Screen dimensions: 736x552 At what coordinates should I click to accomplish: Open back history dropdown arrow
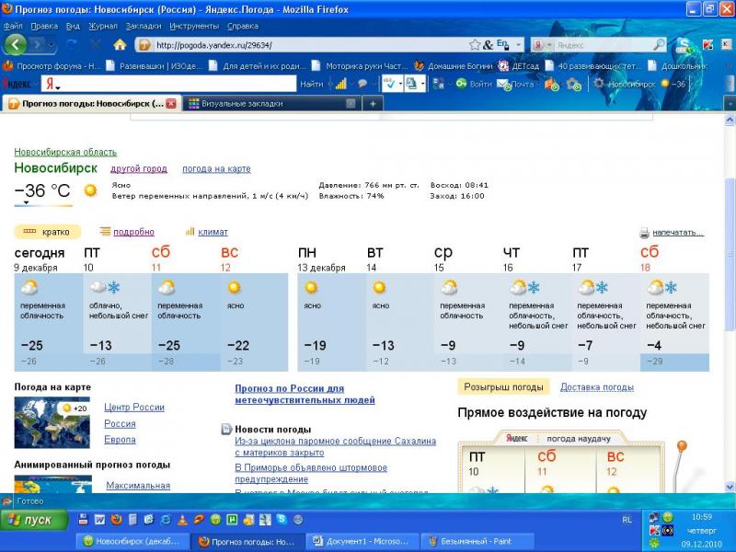click(52, 45)
